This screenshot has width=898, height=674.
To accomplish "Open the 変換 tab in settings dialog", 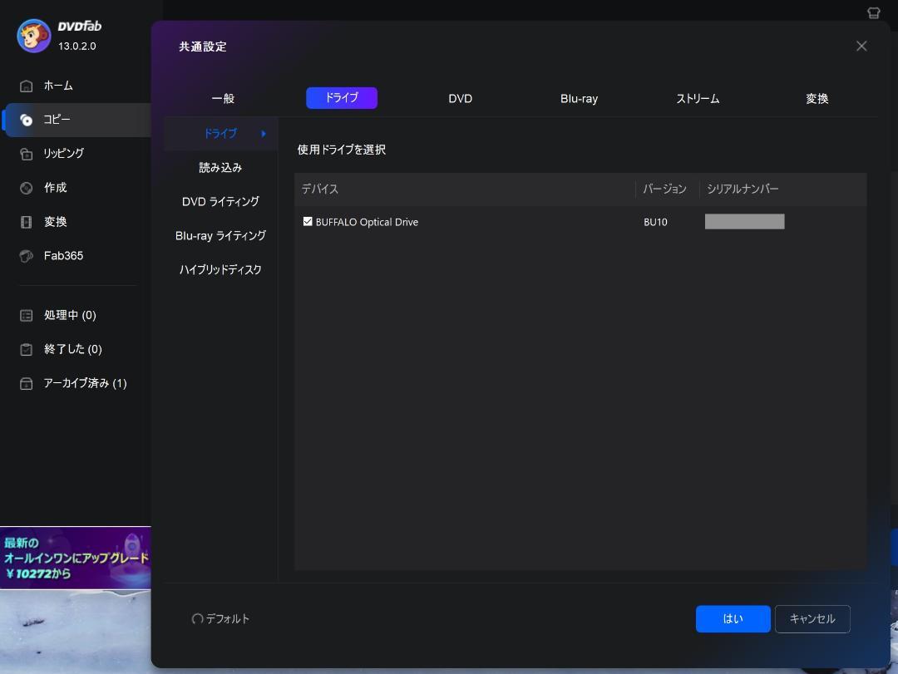I will point(817,99).
